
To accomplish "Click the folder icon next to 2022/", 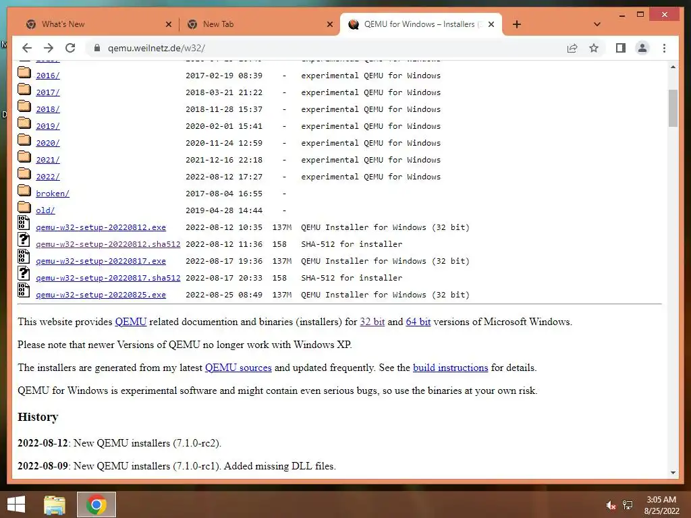I will tap(24, 173).
